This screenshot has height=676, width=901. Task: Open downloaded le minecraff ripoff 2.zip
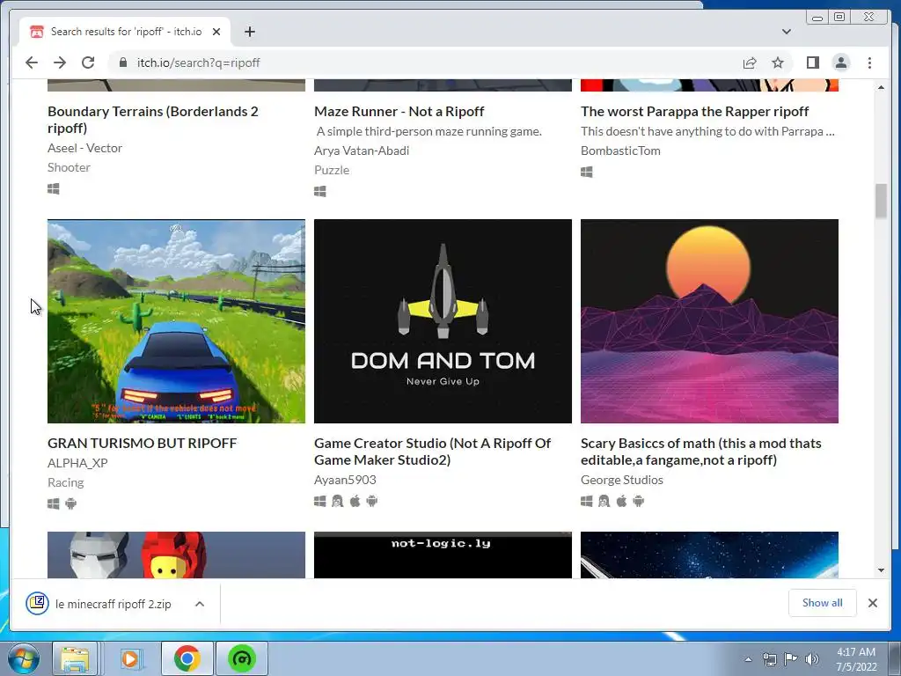(99, 604)
